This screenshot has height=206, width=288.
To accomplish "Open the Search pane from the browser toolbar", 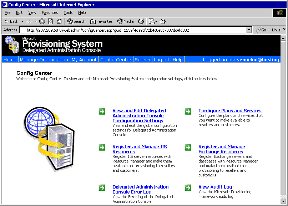I will (76, 21).
